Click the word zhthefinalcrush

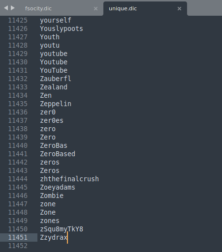click(x=69, y=179)
